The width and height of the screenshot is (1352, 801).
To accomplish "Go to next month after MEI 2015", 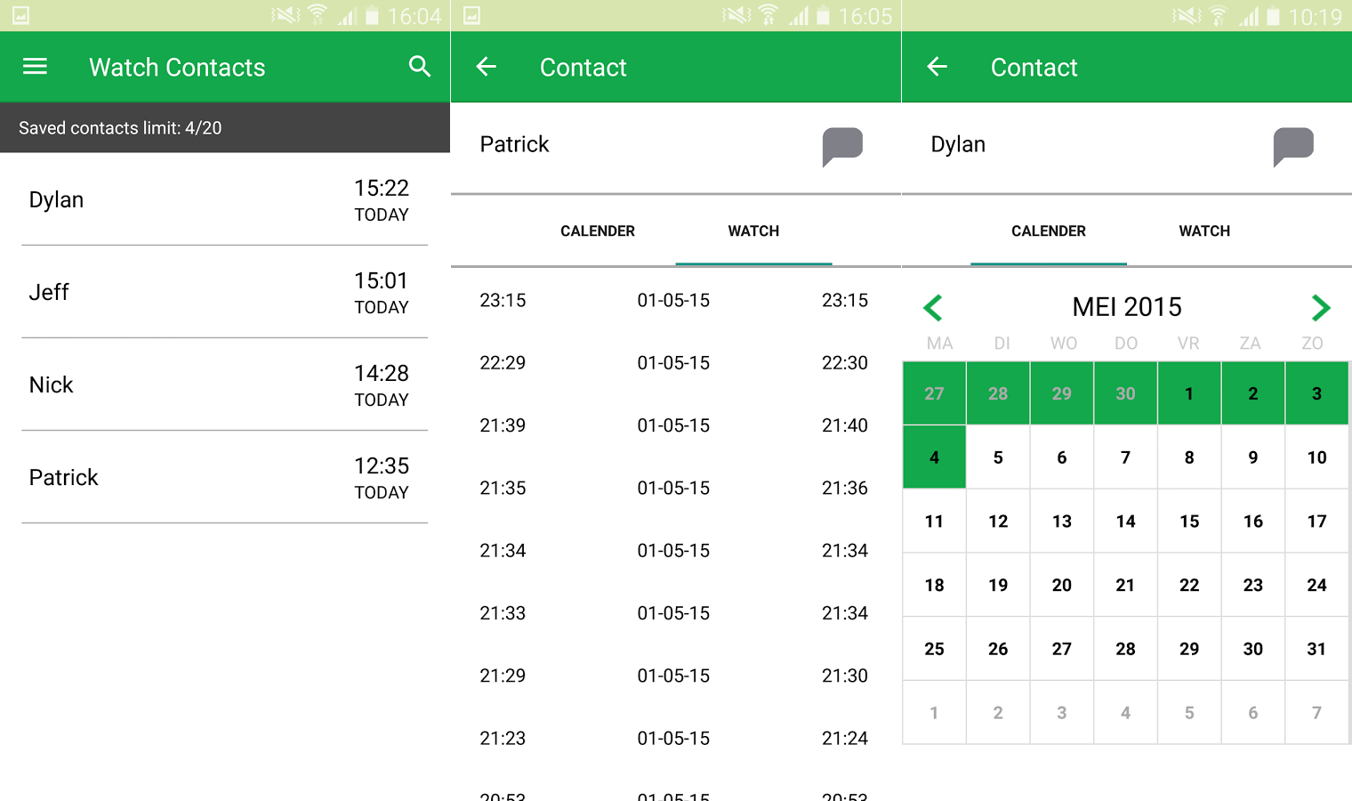I will point(1320,308).
